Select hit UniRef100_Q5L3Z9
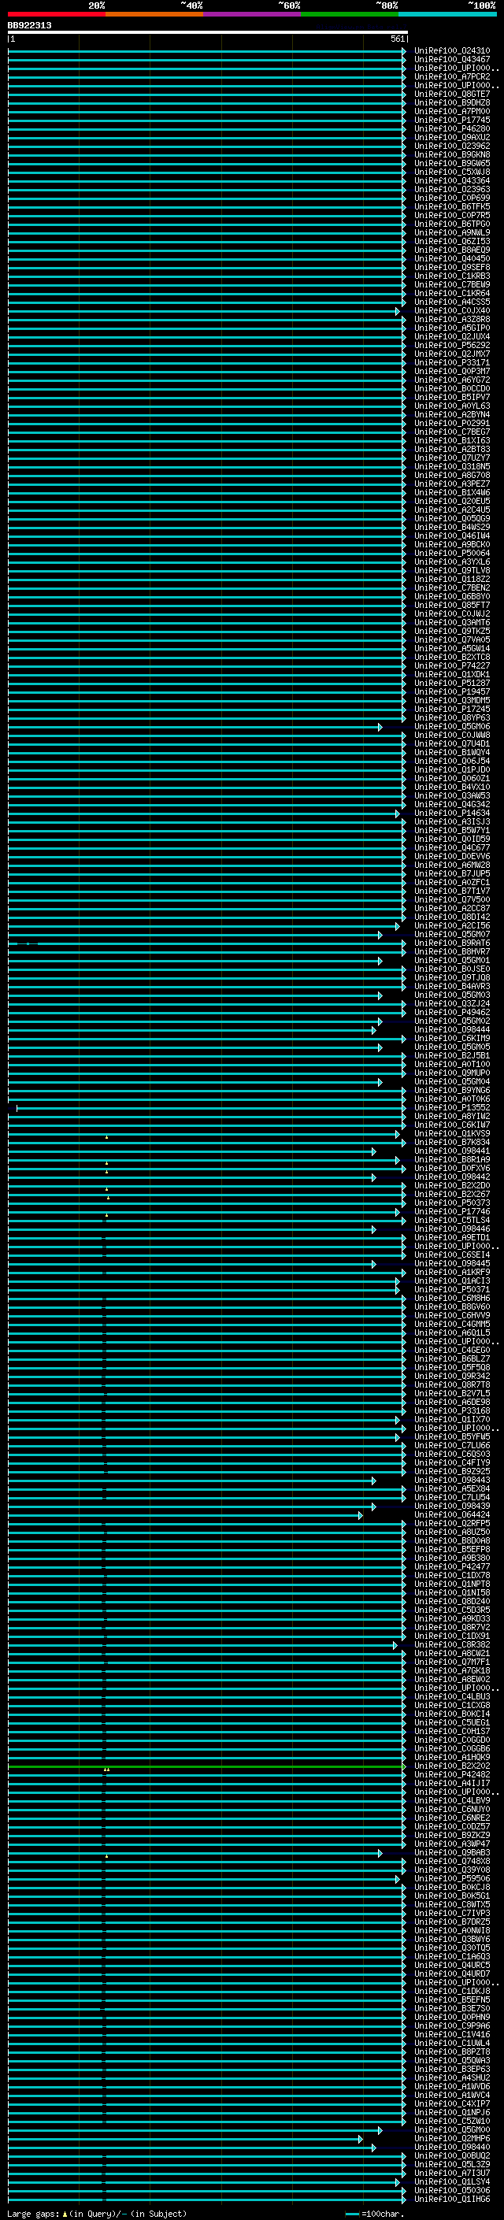This screenshot has width=504, height=2220. tap(452, 2164)
